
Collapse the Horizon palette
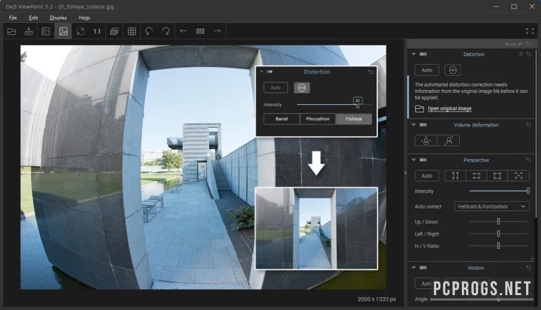tap(413, 267)
